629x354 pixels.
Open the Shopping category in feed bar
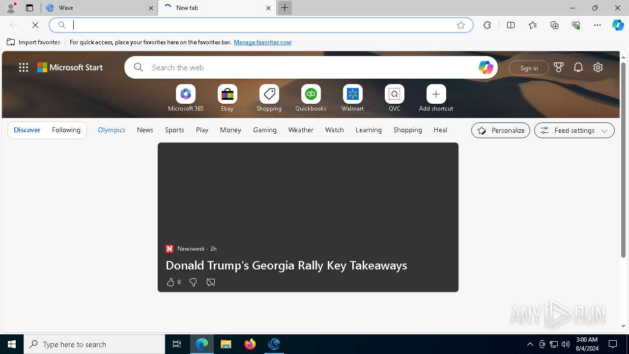tap(408, 130)
